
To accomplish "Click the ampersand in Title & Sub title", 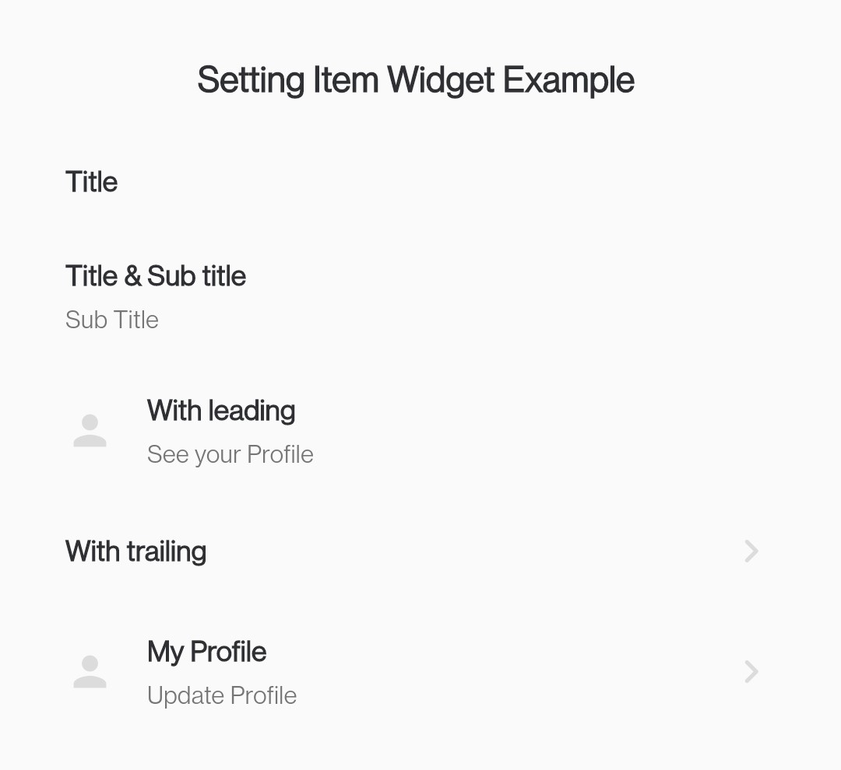I will [132, 276].
